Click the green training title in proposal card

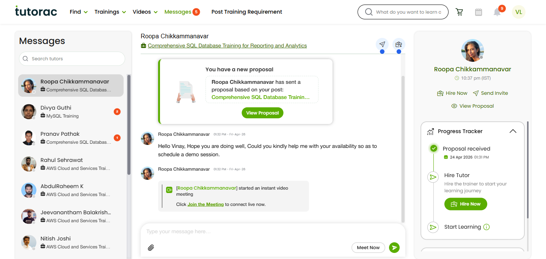tap(260, 97)
